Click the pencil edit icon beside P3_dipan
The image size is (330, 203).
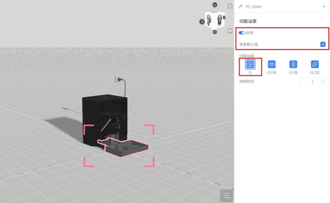(x=240, y=6)
